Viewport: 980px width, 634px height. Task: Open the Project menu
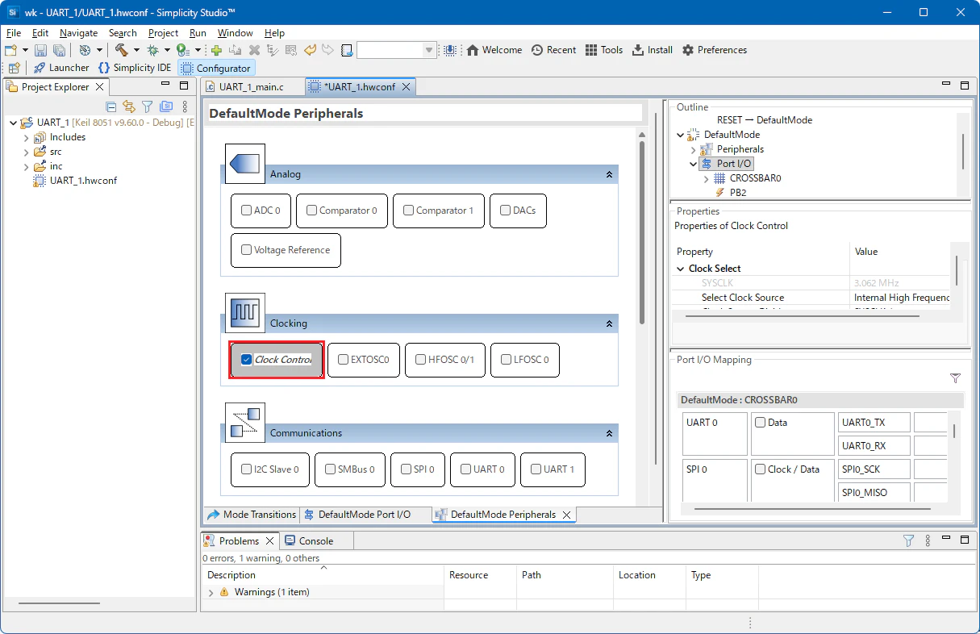163,33
